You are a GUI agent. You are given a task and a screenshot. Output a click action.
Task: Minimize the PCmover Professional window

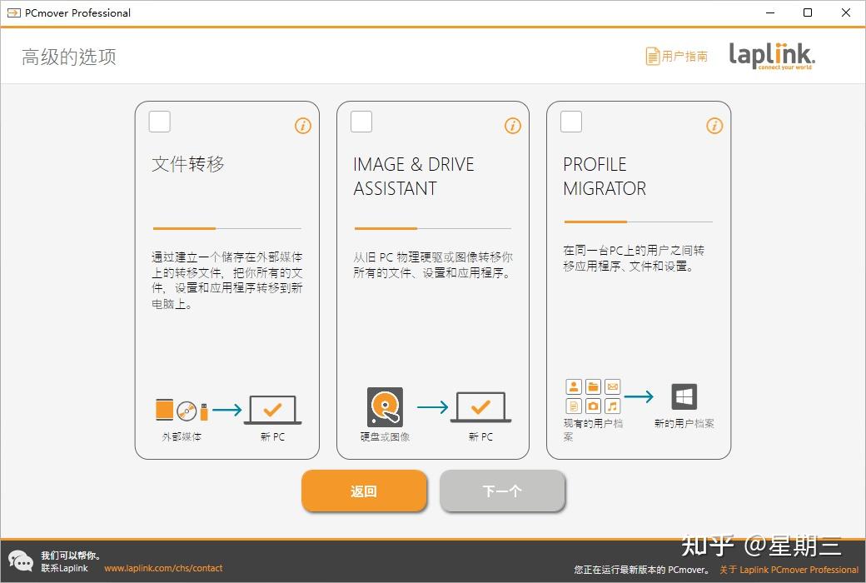click(x=770, y=12)
